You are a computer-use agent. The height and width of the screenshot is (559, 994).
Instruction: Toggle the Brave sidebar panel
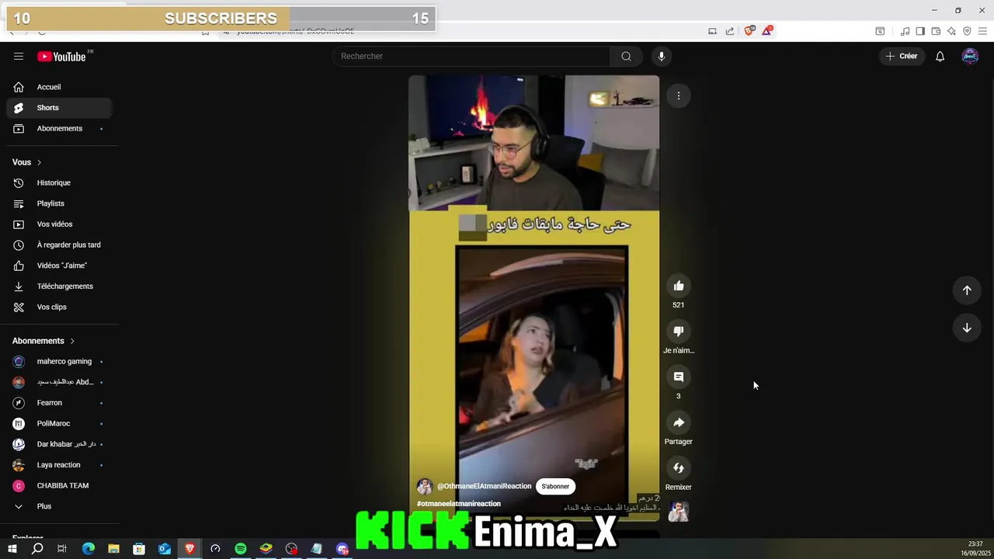[x=920, y=31]
